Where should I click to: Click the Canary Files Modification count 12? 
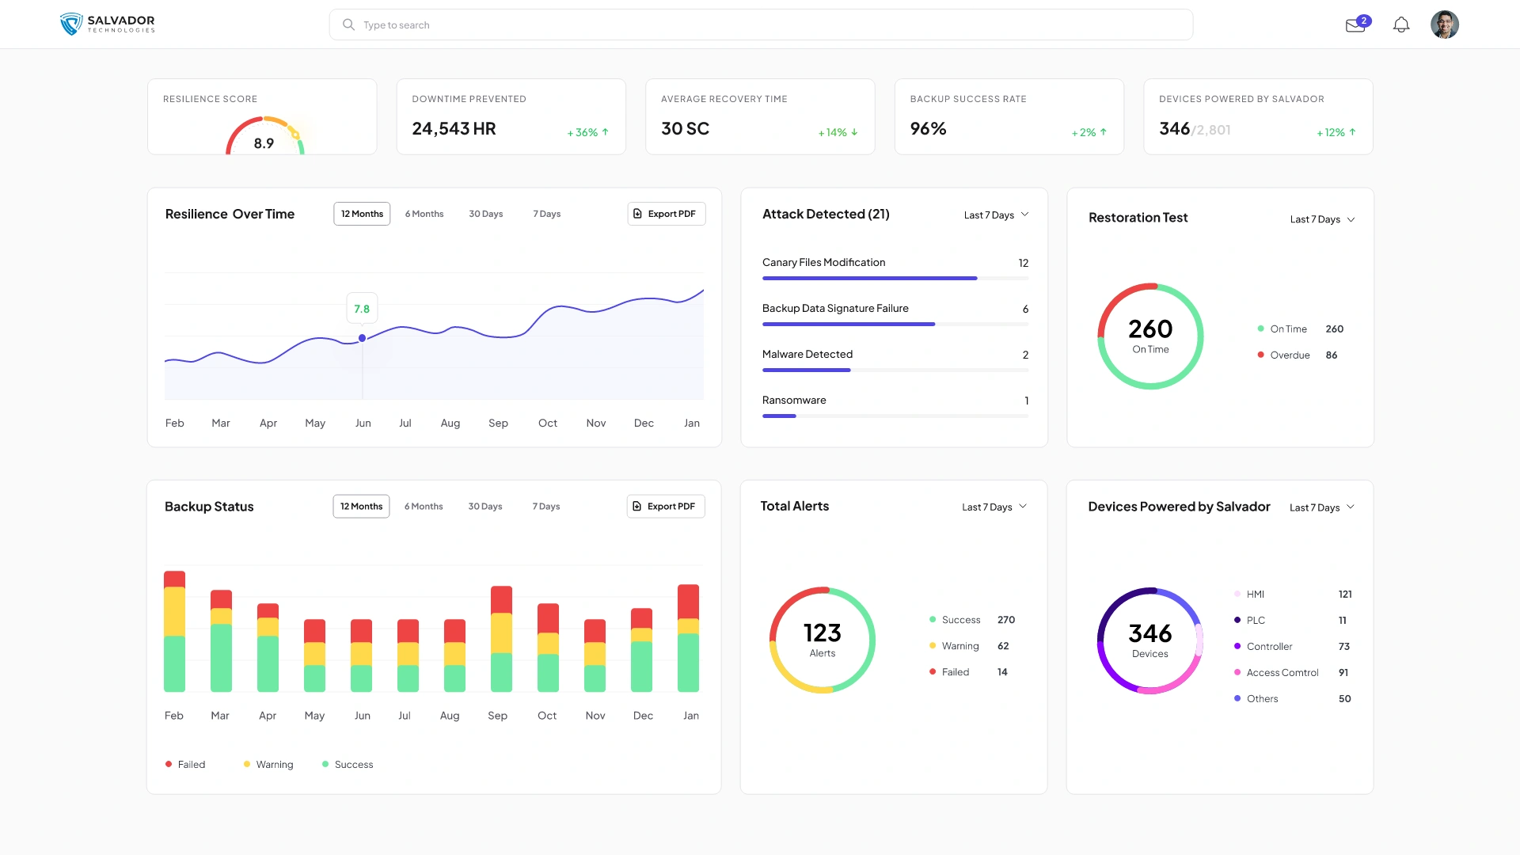(1023, 263)
